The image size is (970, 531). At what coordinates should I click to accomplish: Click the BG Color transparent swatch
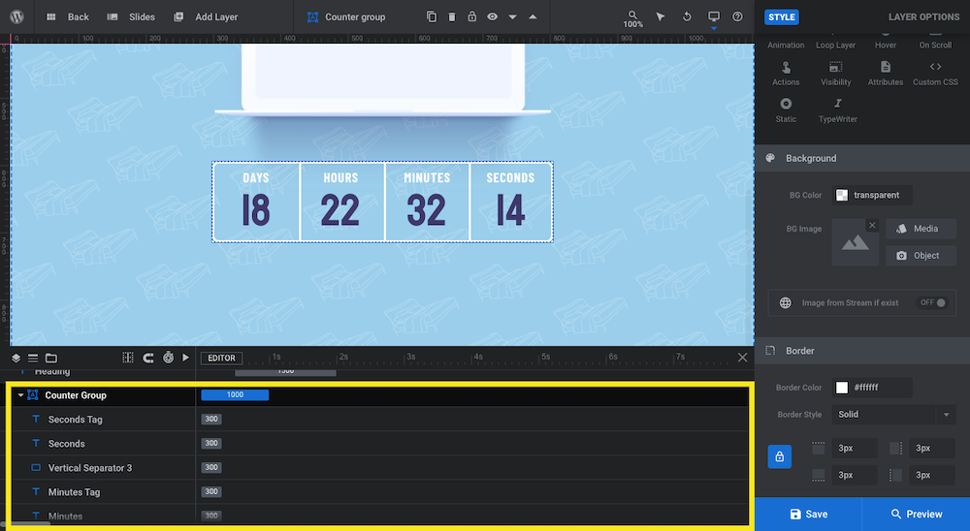pos(842,196)
